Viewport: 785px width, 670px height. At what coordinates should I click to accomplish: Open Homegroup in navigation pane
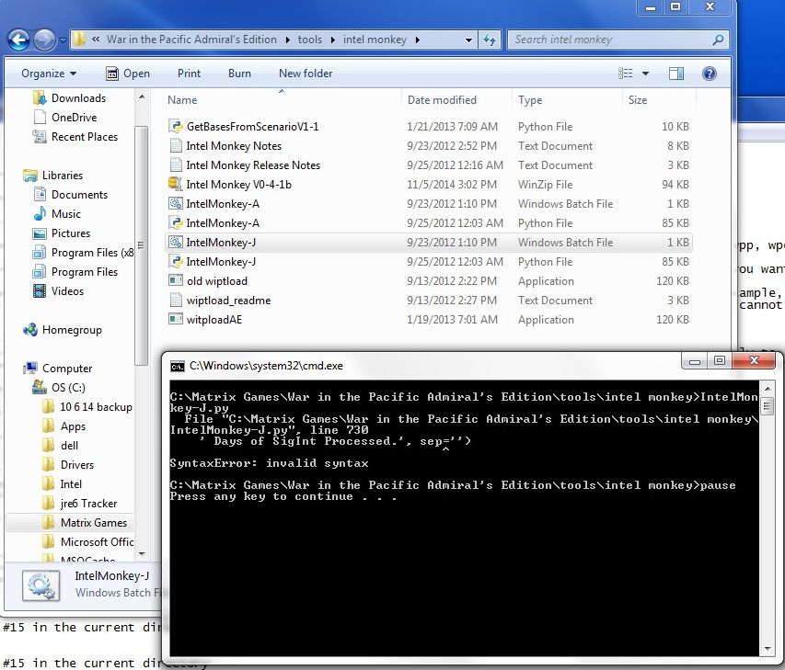[72, 330]
